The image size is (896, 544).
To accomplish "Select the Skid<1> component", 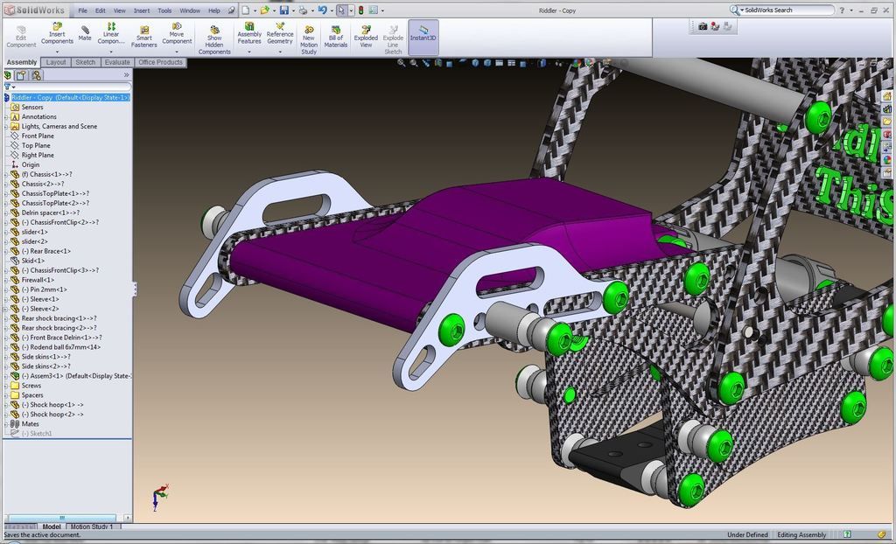I will point(33,261).
